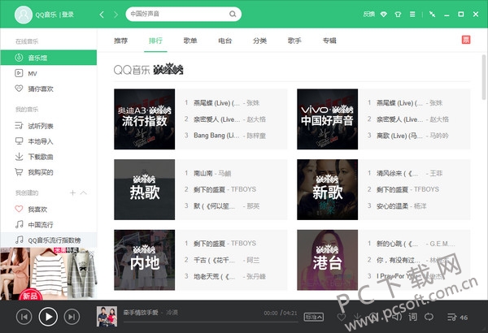
Task: Open the user avatar login icon
Action: (24, 15)
